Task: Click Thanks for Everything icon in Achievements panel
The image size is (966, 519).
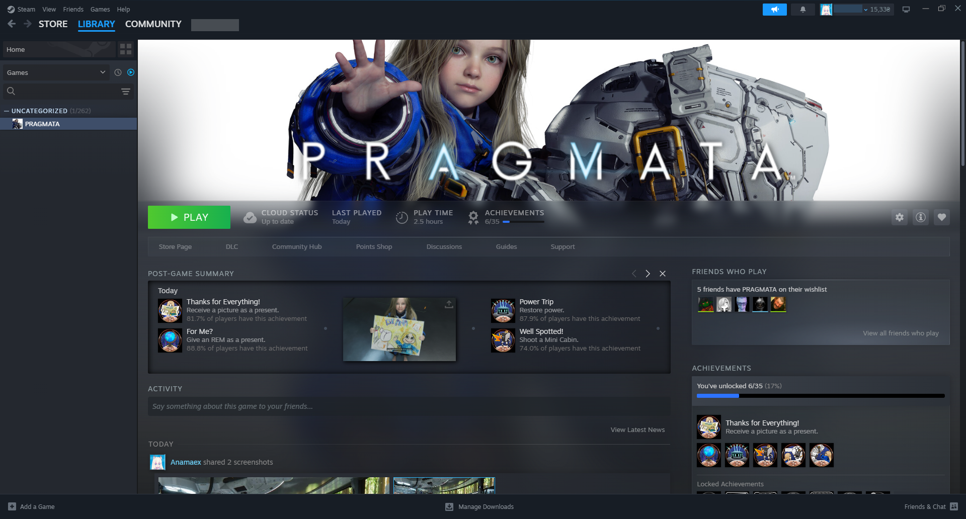Action: coord(709,427)
